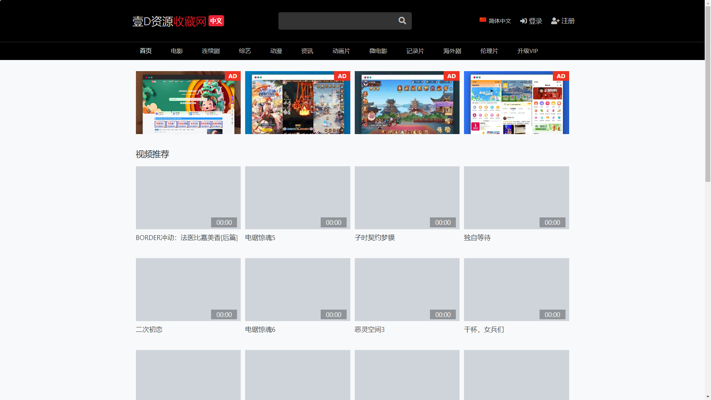Screen dimensions: 711x400
Task: Open the 二次初恋 video thumbnail
Action: (188, 290)
